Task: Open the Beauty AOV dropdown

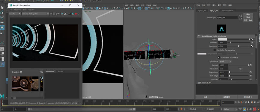Action: [x=15, y=14]
